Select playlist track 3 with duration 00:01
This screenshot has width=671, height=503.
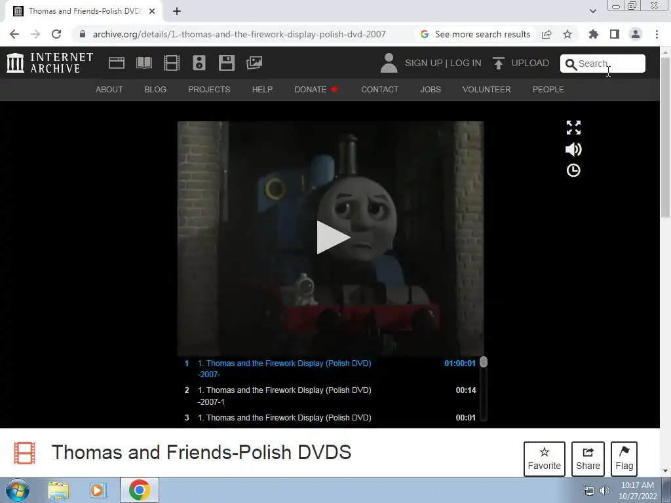(330, 418)
